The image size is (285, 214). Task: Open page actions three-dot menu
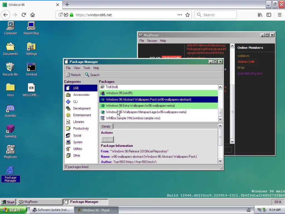point(180,15)
